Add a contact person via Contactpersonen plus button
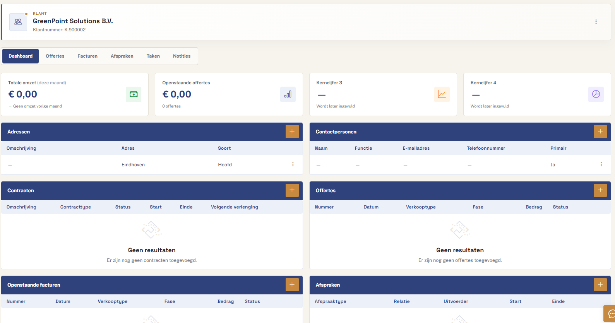 coord(600,132)
